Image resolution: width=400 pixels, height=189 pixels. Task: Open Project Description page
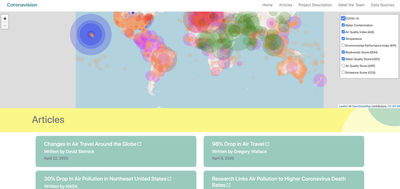click(315, 5)
